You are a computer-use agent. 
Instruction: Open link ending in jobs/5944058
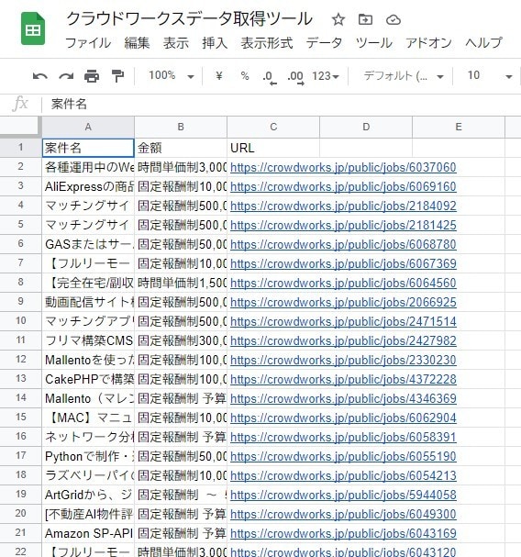coord(343,495)
